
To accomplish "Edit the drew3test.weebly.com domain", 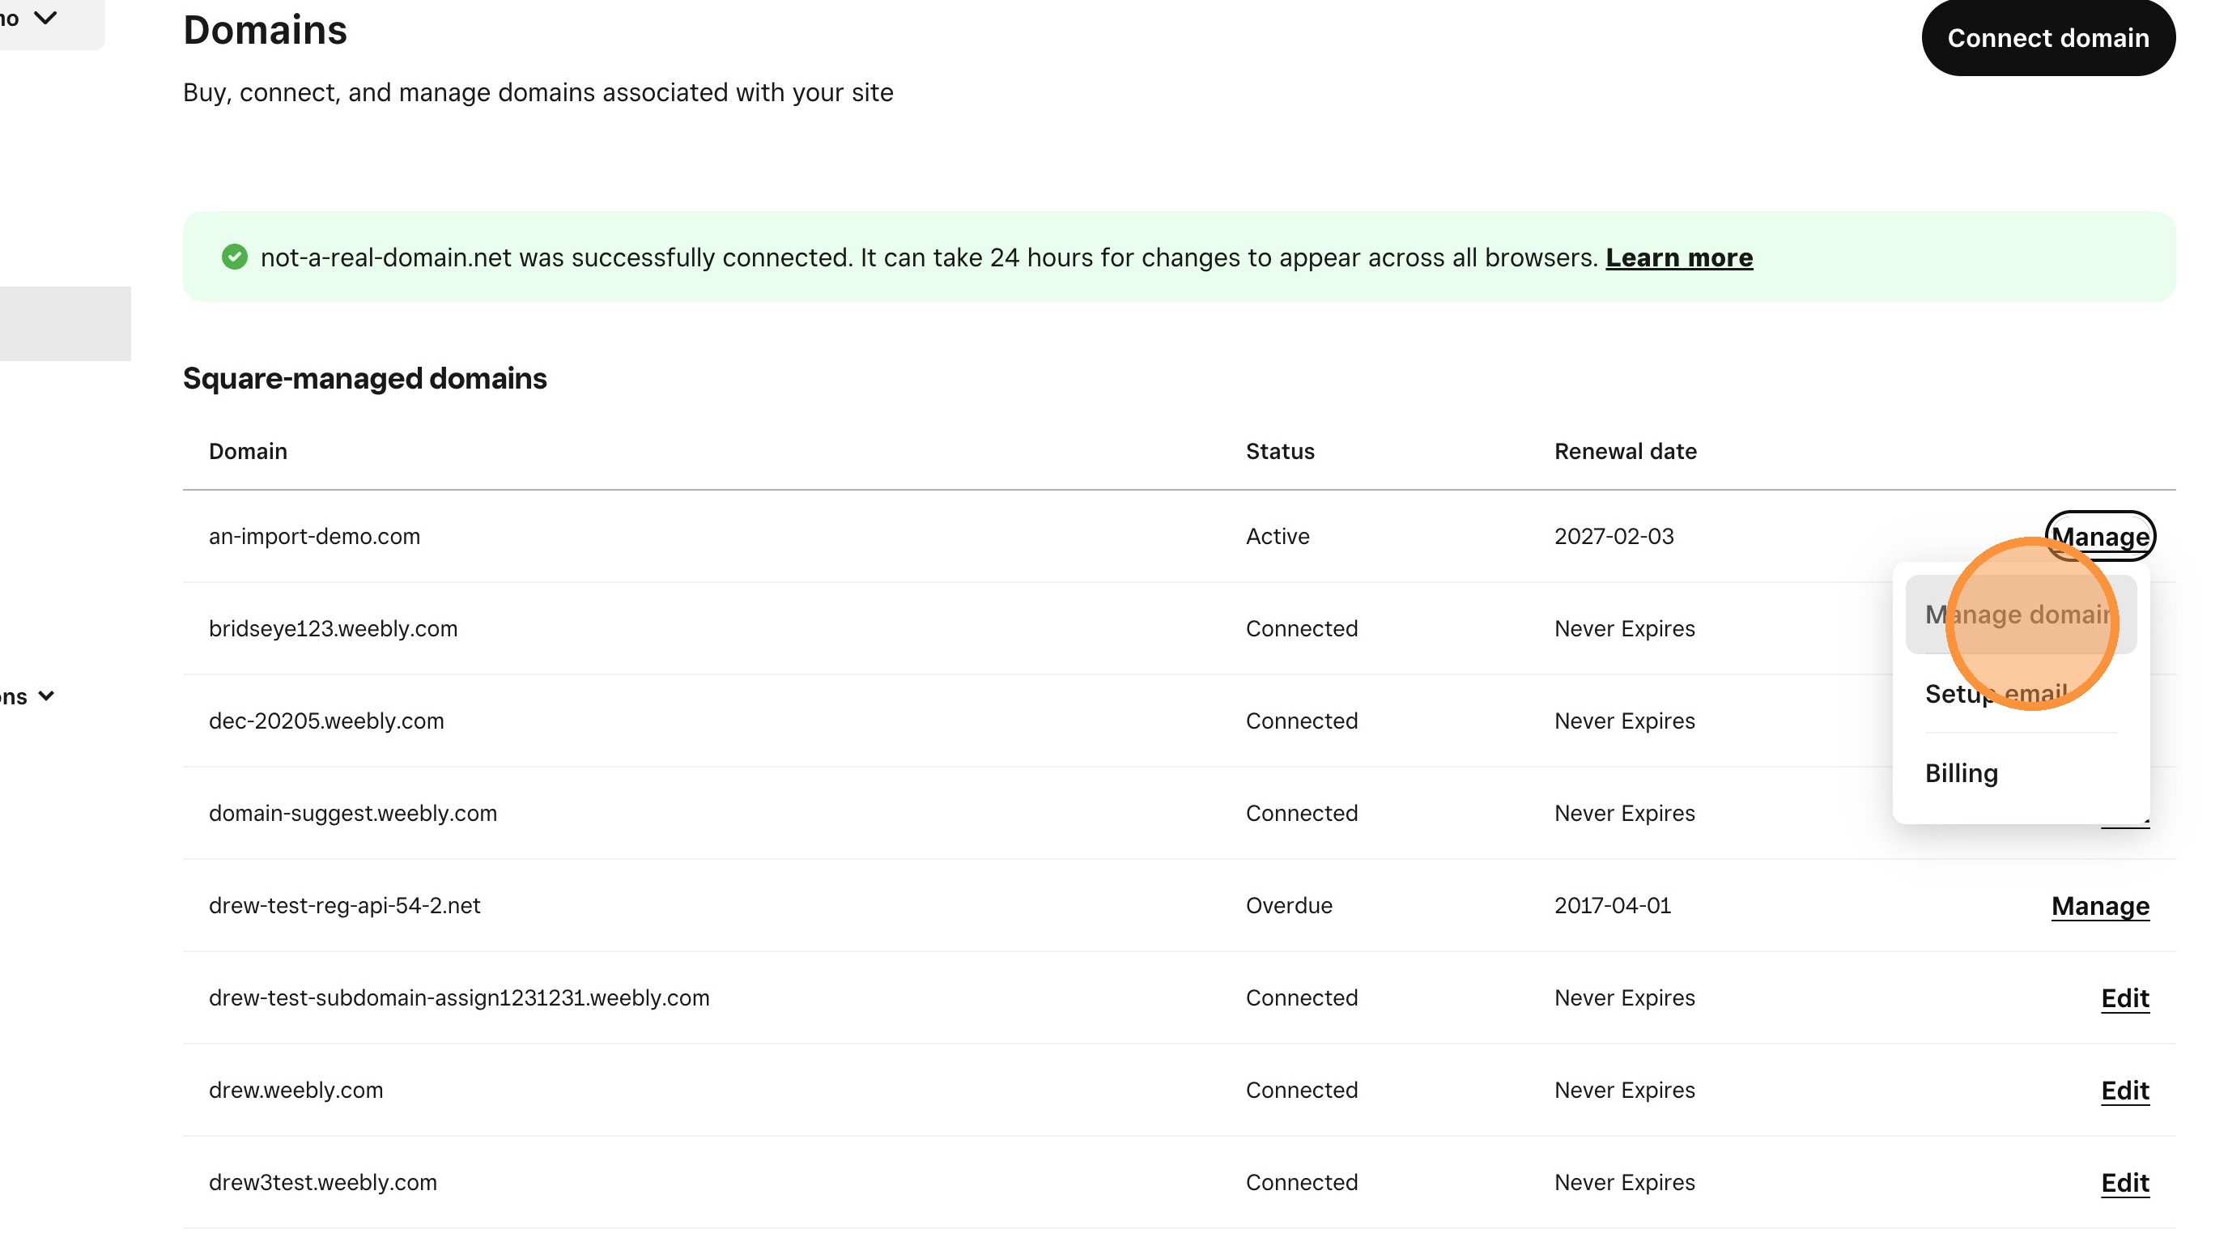I will tap(2124, 1183).
